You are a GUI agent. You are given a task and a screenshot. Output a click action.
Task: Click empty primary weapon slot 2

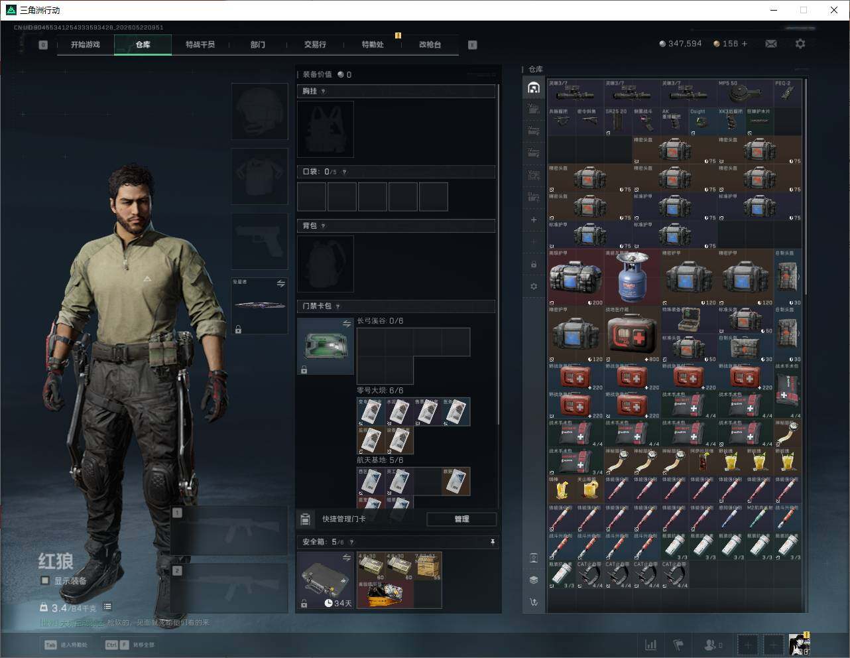pos(229,589)
